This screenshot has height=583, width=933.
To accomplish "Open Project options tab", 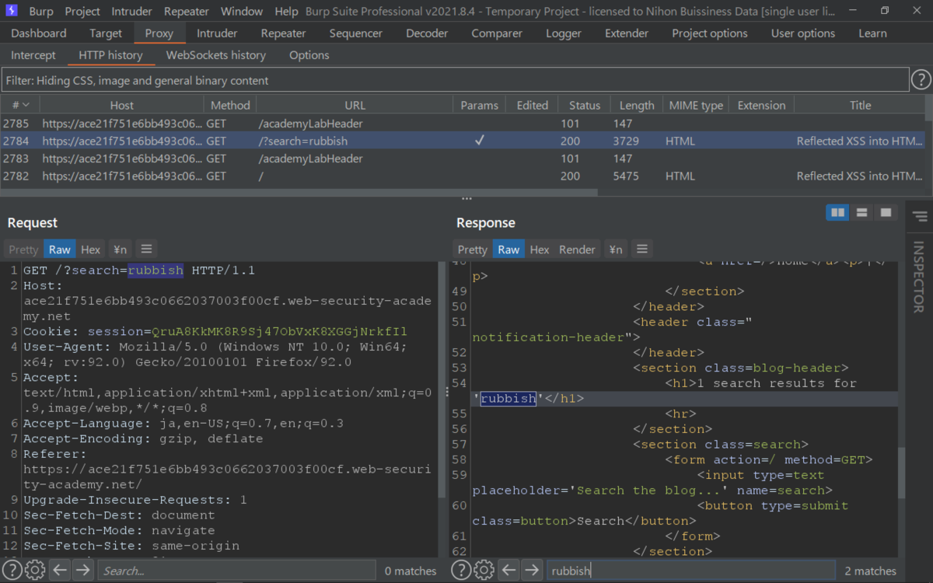I will 710,33.
